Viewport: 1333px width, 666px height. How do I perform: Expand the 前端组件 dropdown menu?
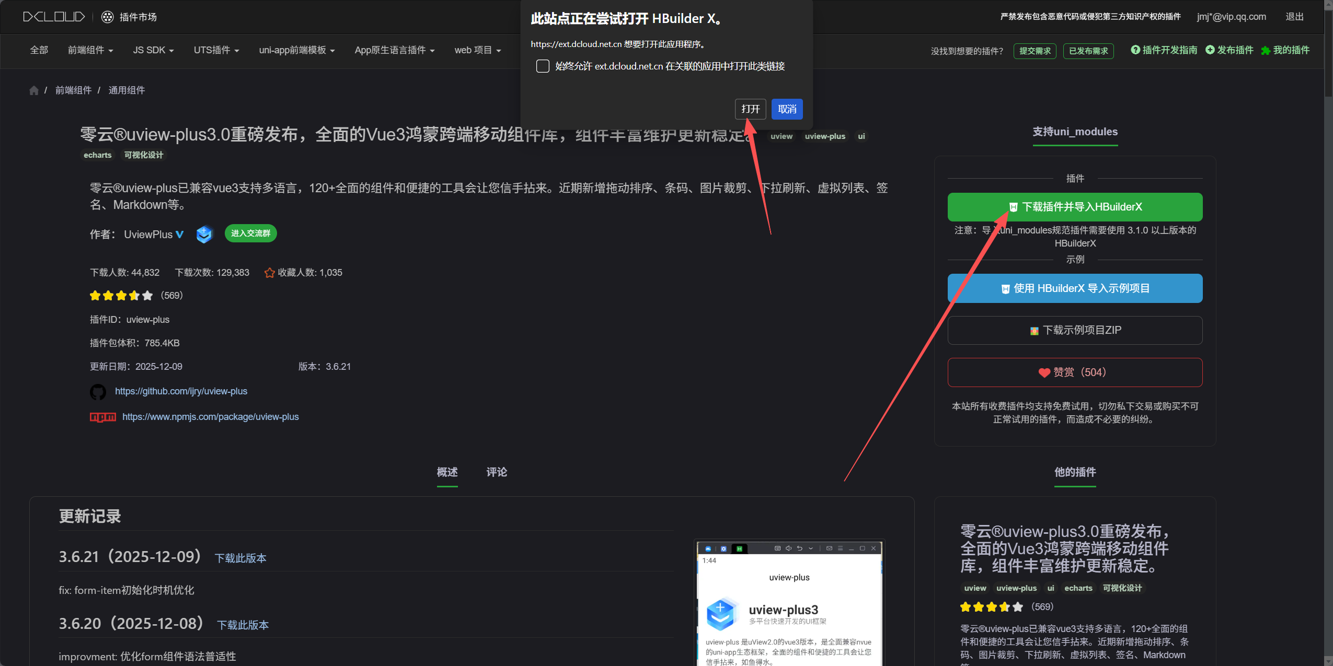click(90, 50)
